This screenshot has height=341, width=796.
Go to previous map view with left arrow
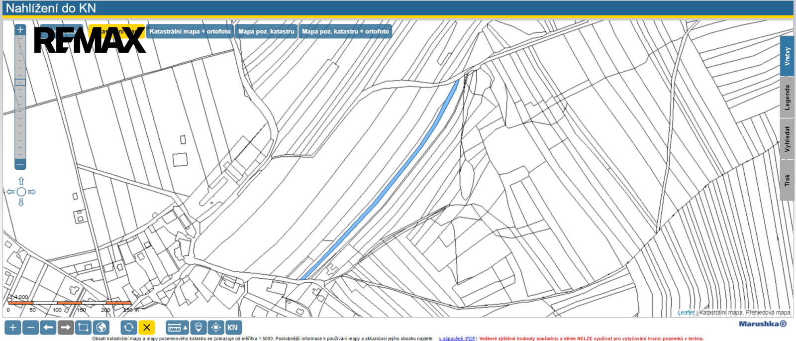[x=48, y=328]
